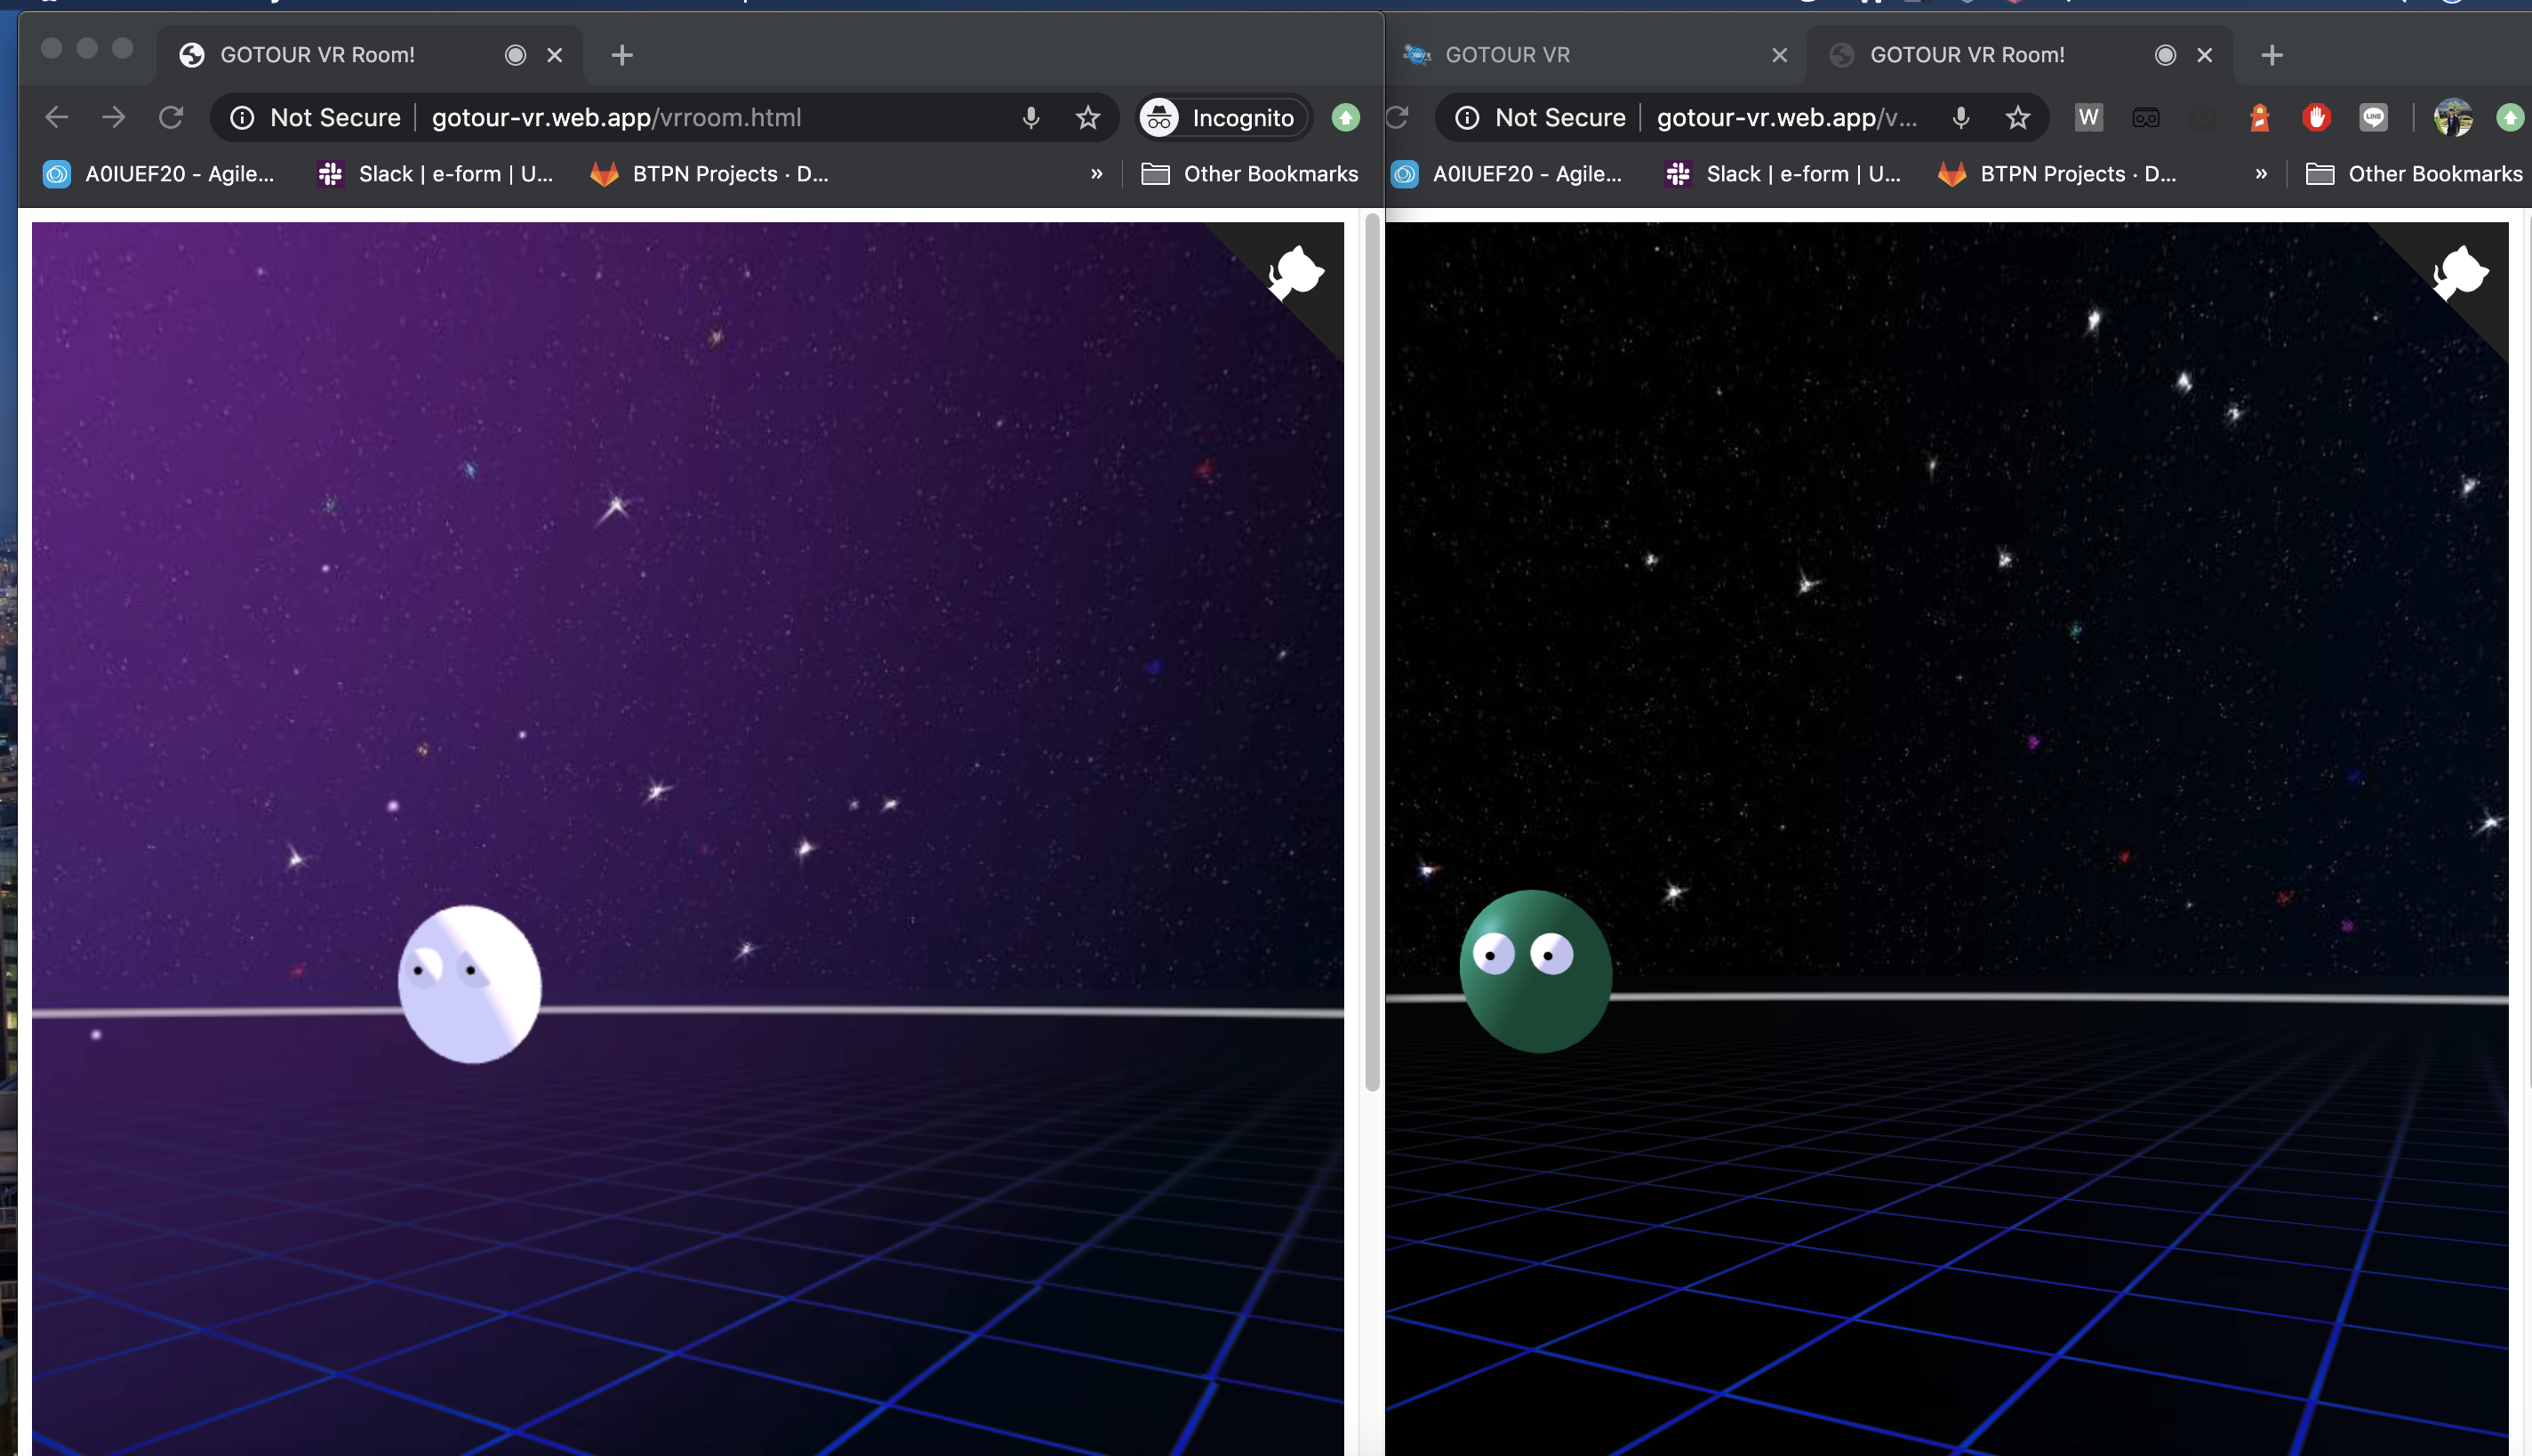Screen dimensions: 2532x1456
Task: Click the GitHub corner icon in left VR room
Action: [1296, 272]
